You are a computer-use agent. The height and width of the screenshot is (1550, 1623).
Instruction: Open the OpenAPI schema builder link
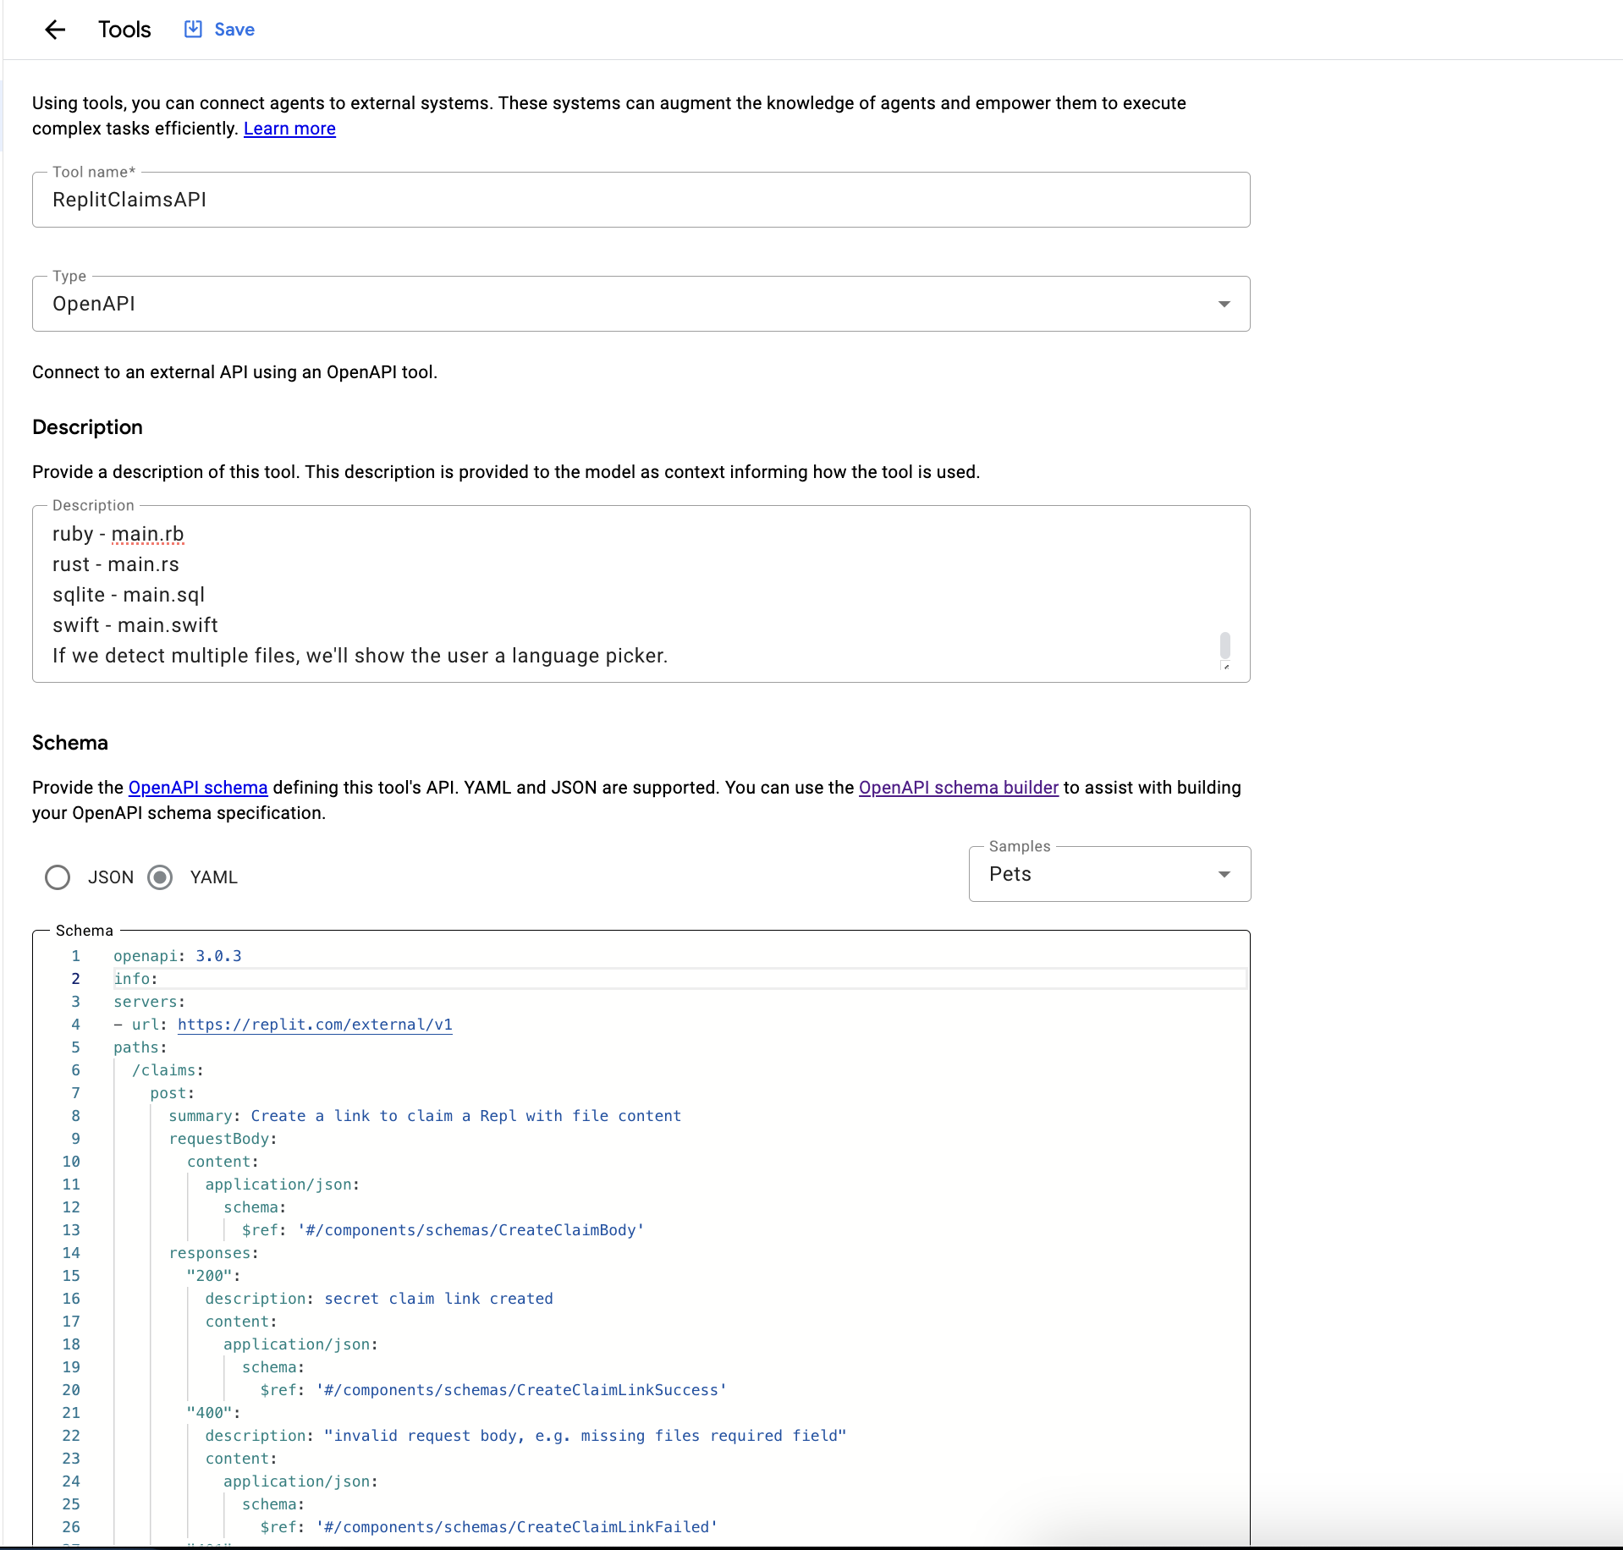(x=958, y=788)
